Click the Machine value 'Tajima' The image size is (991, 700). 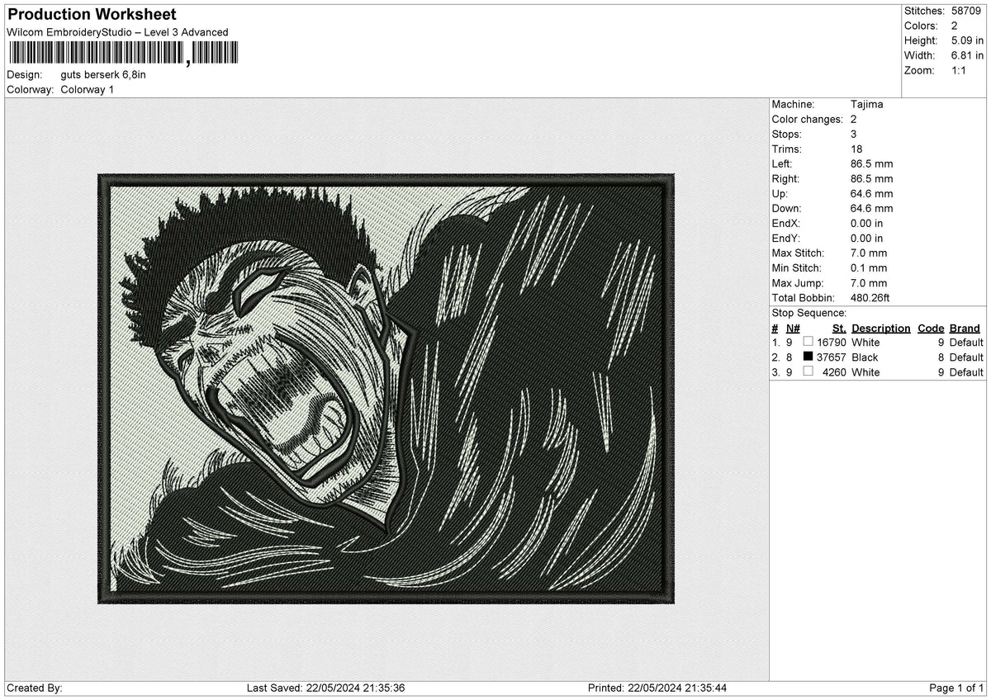(866, 104)
